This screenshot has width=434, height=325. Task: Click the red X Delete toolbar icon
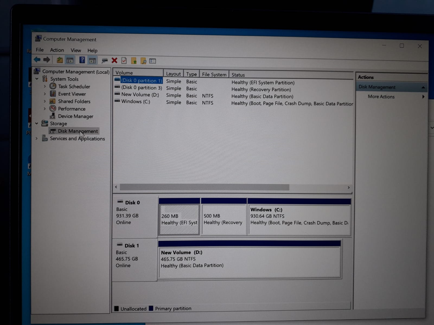point(114,60)
